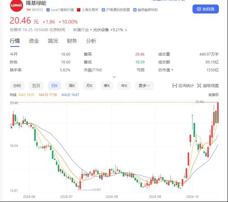
Task: Click the 上海交易所 flag icon
Action: (79, 10)
